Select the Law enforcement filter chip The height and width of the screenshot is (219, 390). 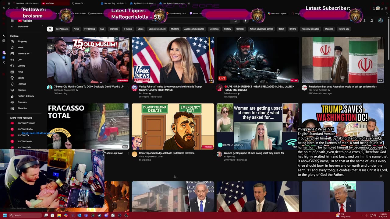pos(157,29)
